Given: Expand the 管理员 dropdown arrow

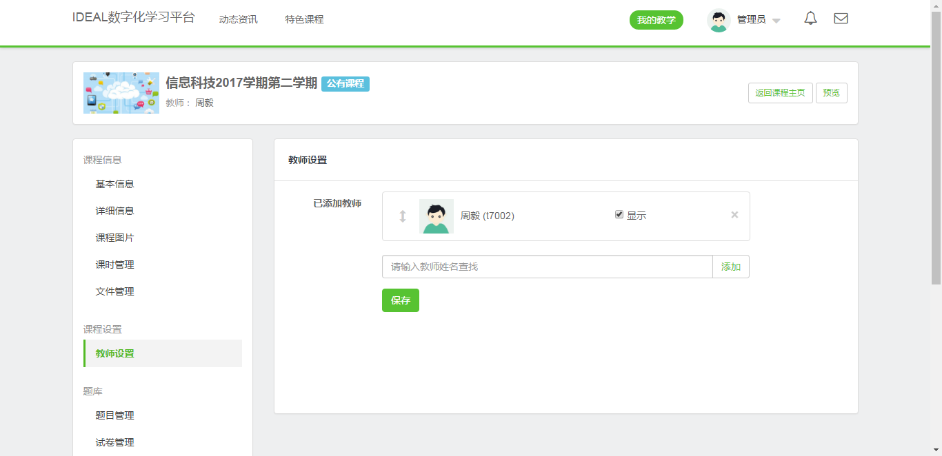Looking at the screenshot, I should [776, 21].
